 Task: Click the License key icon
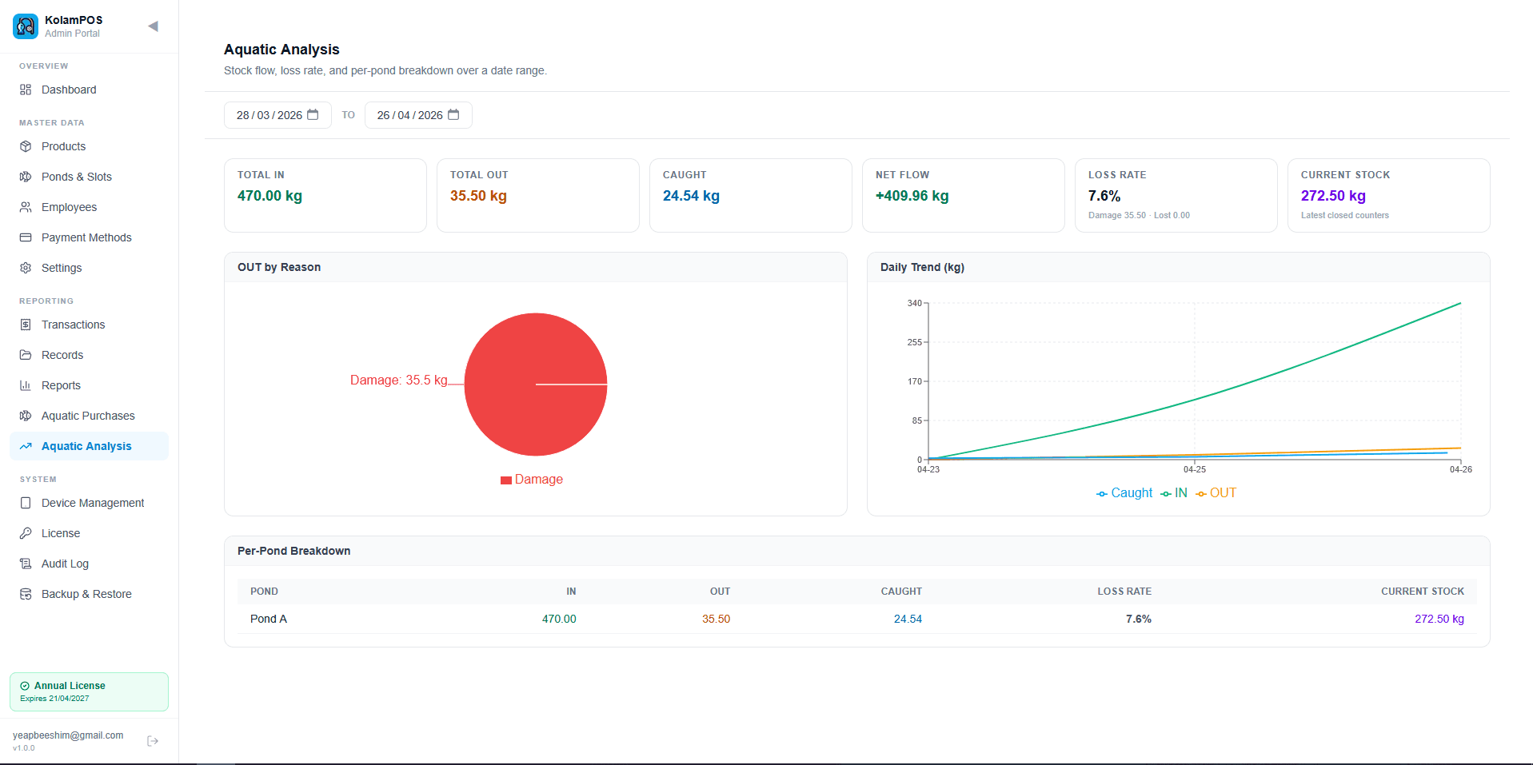click(x=26, y=533)
